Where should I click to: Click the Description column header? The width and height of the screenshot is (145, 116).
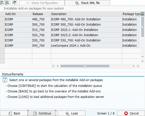[86, 14]
